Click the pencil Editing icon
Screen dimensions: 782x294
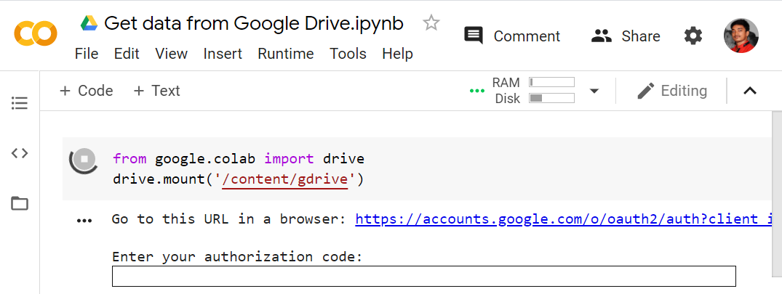(646, 91)
